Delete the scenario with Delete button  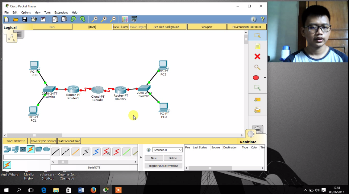tap(173, 158)
